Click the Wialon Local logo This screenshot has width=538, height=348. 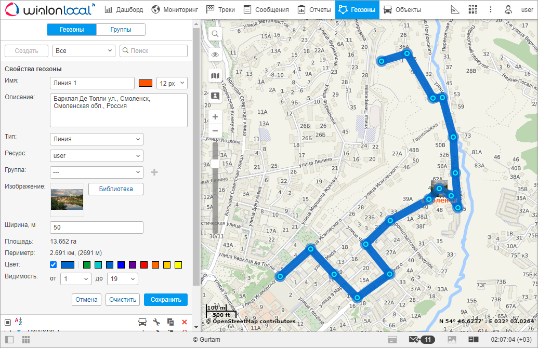click(49, 9)
